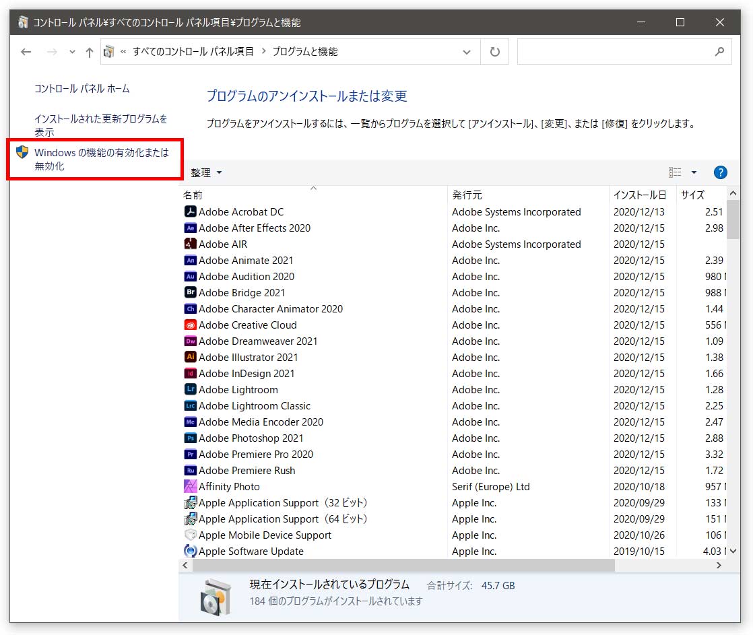Click the scroll up arrow

click(x=733, y=193)
